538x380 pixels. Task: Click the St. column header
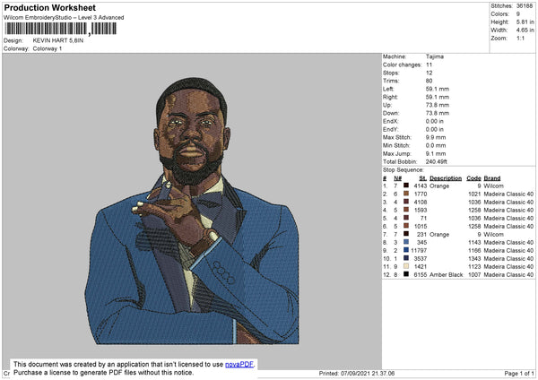click(422, 178)
